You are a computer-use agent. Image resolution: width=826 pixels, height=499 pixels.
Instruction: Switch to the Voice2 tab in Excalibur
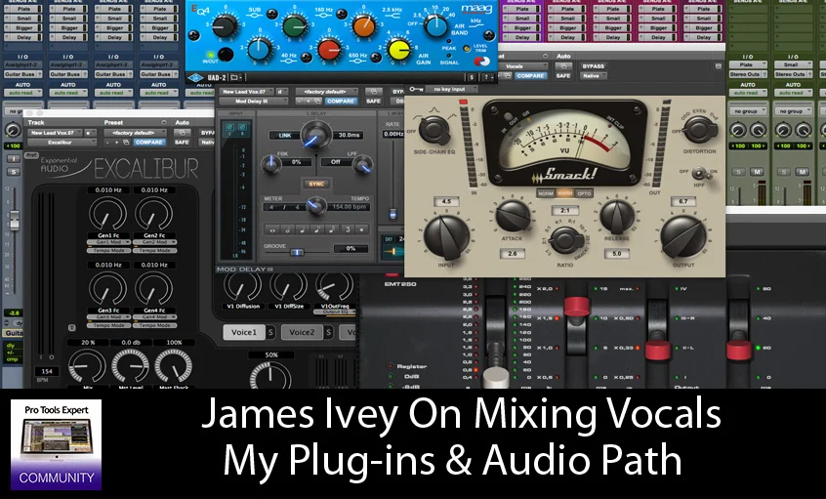pos(302,332)
